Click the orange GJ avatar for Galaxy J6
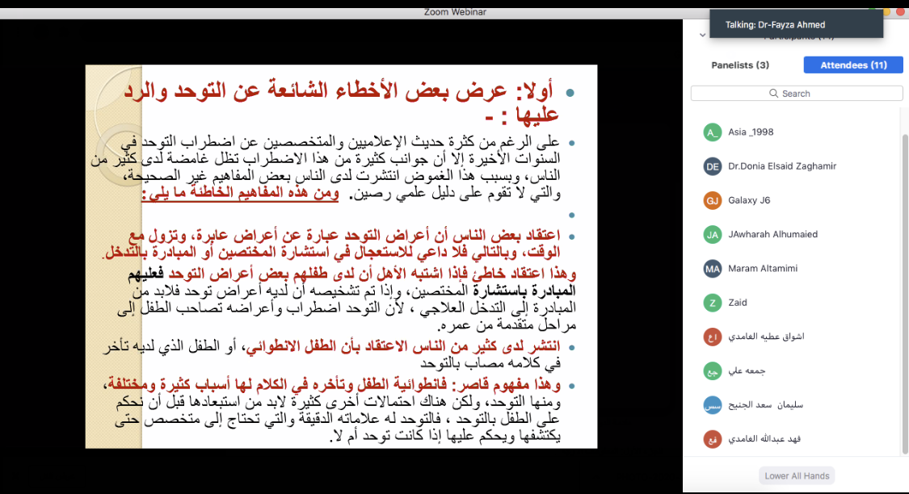The image size is (909, 494). click(712, 200)
